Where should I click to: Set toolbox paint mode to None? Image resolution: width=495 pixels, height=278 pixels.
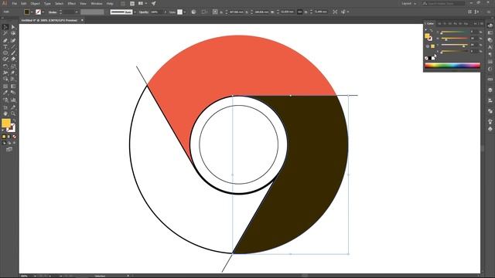pos(14,137)
